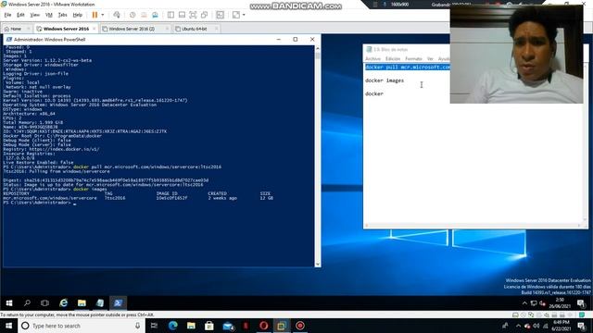The image size is (593, 333).
Task: Click the stretch guest display icon
Action: [x=236, y=15]
